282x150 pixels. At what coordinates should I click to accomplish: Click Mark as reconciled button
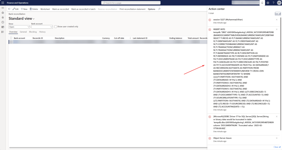(x=60, y=9)
